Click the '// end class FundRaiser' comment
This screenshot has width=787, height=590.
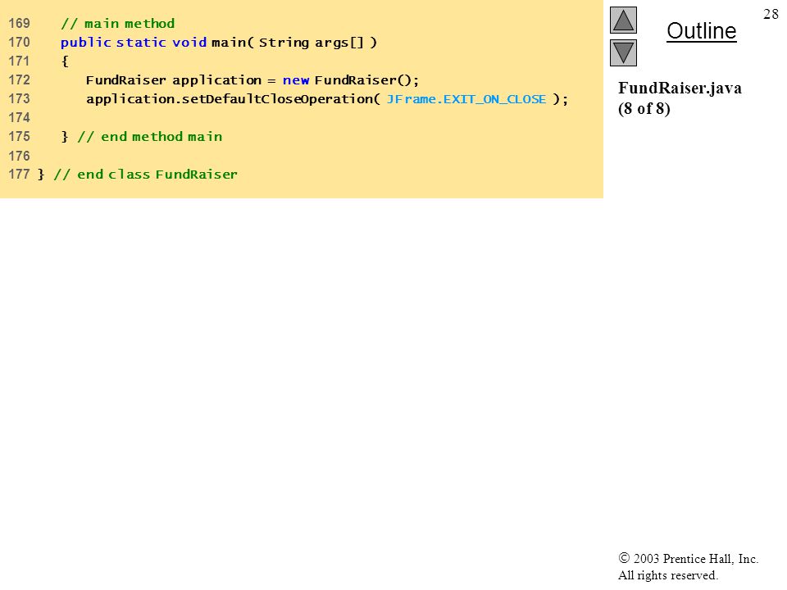(146, 175)
